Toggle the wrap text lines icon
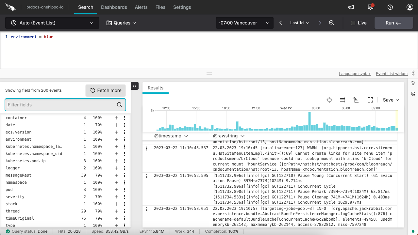Viewport: 418px width, 235px height. (x=343, y=100)
